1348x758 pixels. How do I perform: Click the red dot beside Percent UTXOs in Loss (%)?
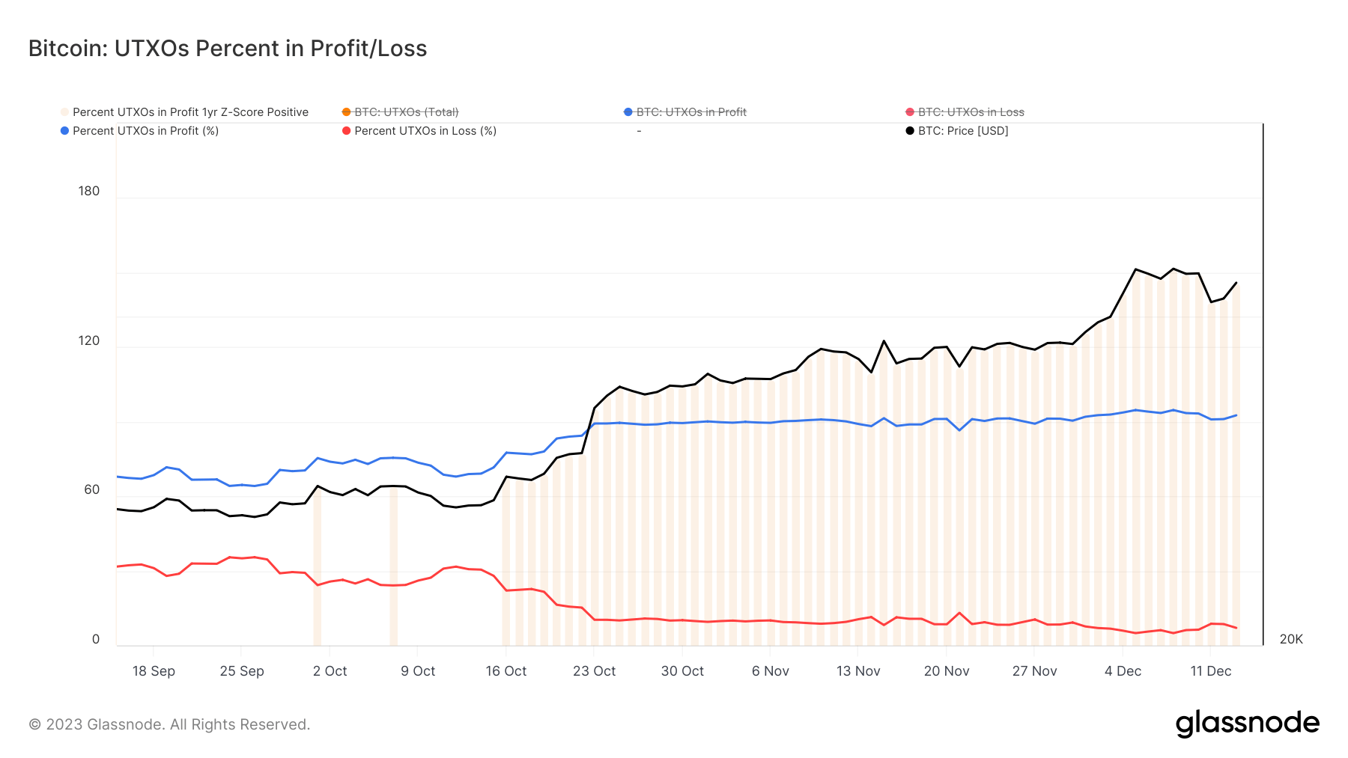point(346,131)
